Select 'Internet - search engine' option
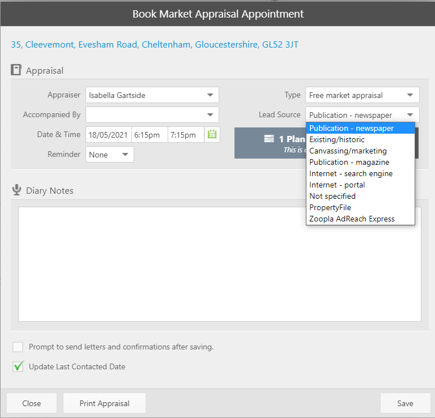This screenshot has width=435, height=418. [360, 174]
